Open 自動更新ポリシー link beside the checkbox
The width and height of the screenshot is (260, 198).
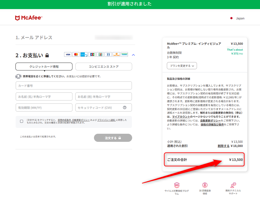click(x=81, y=120)
